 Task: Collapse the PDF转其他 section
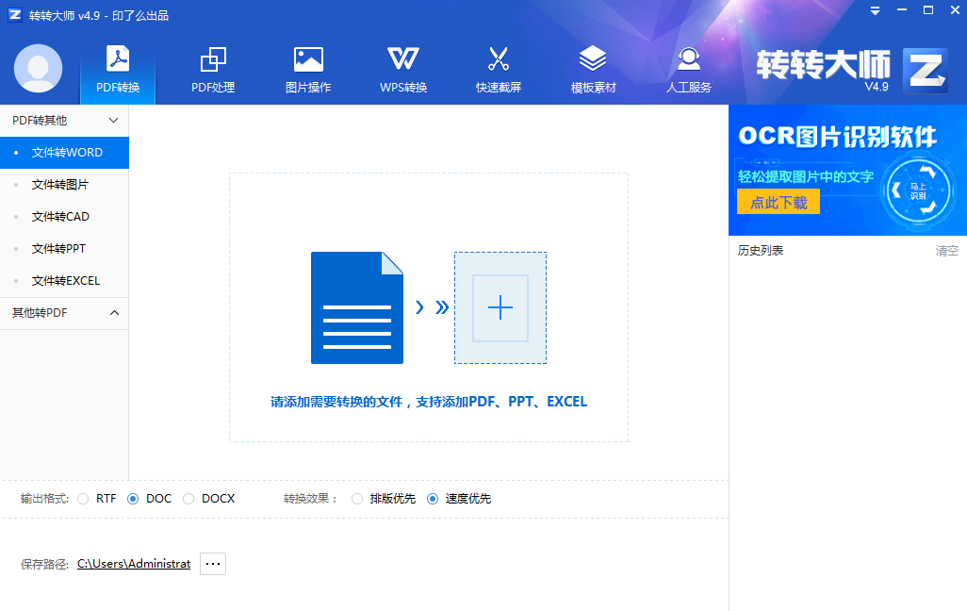point(64,121)
